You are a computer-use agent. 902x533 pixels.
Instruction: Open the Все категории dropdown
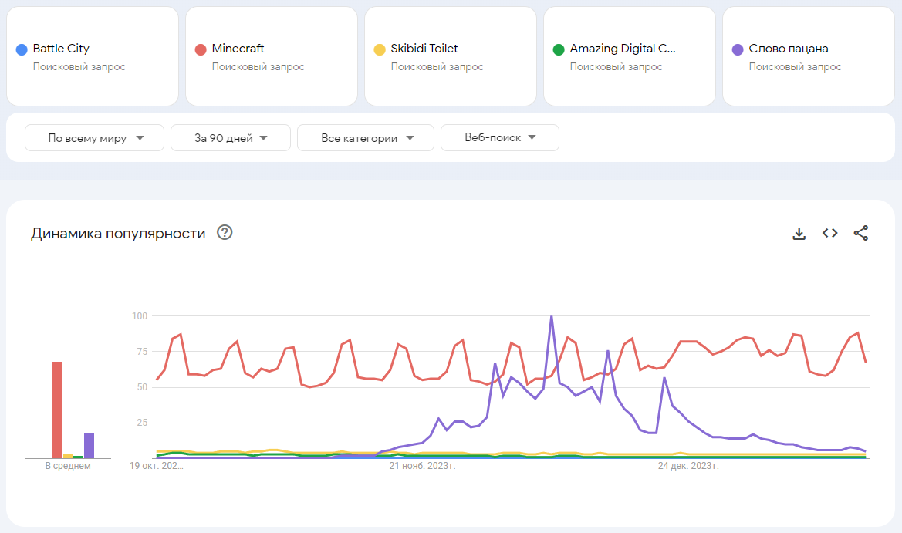pyautogui.click(x=366, y=138)
